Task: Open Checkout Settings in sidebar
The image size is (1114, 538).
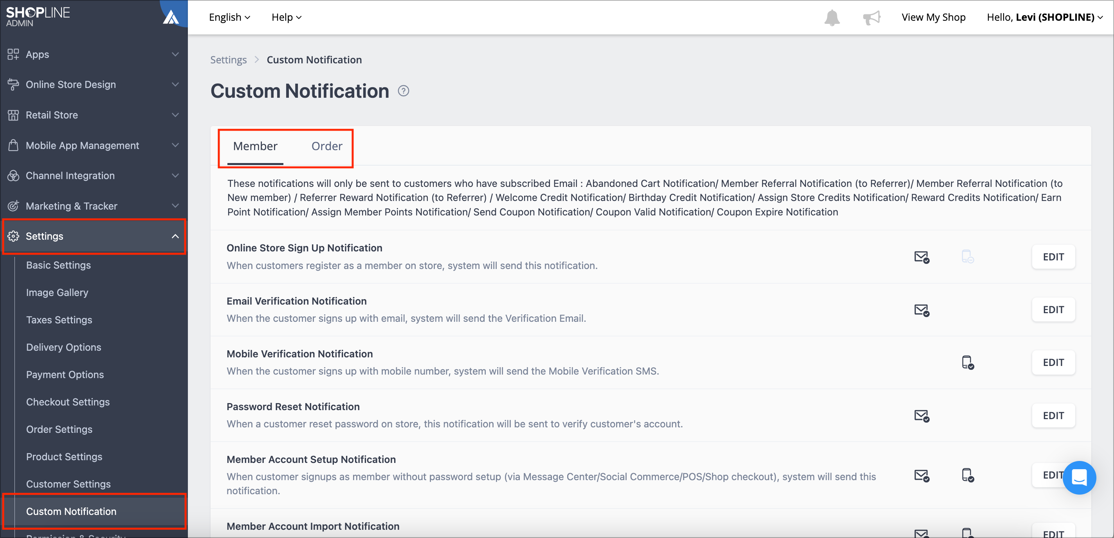Action: 68,402
